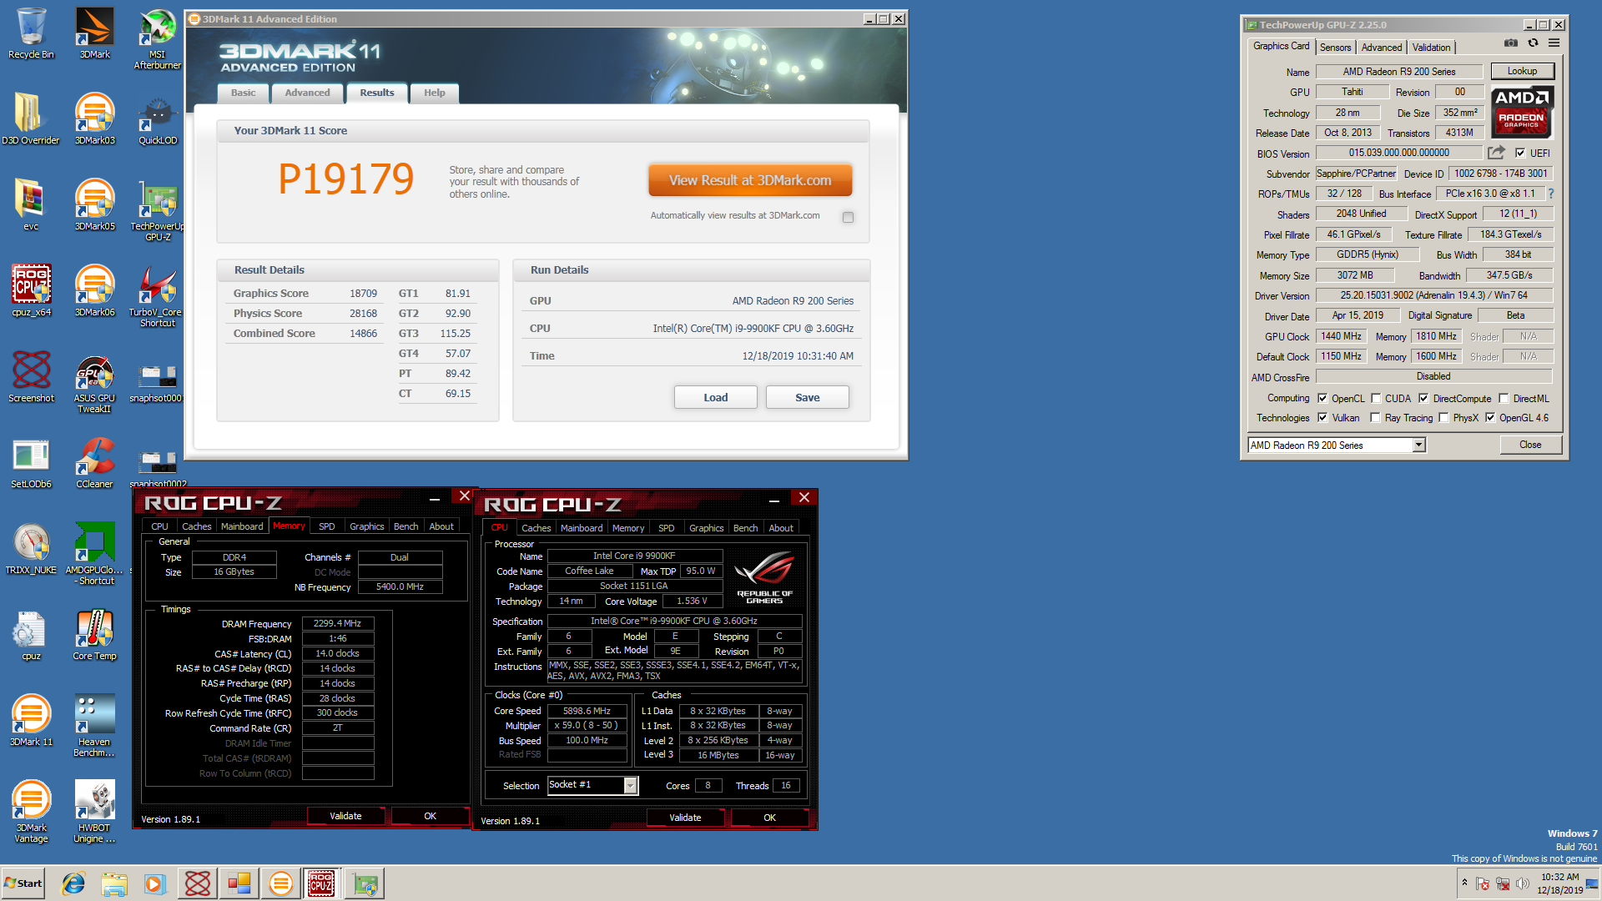Open the D3D Overrider icon
Image resolution: width=1602 pixels, height=901 pixels.
click(x=31, y=118)
